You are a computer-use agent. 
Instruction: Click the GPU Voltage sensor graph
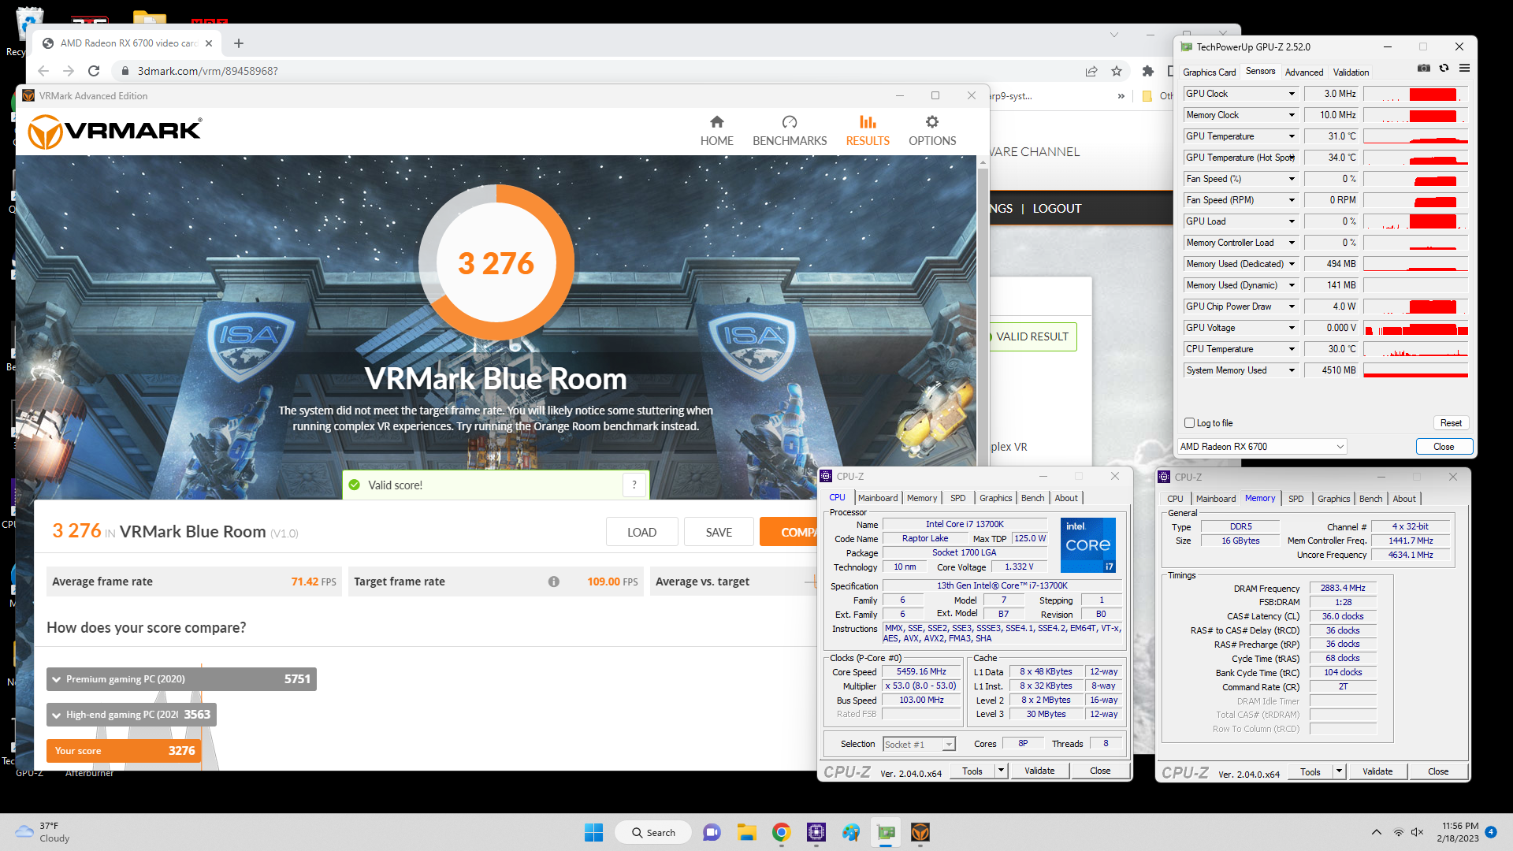(1416, 328)
